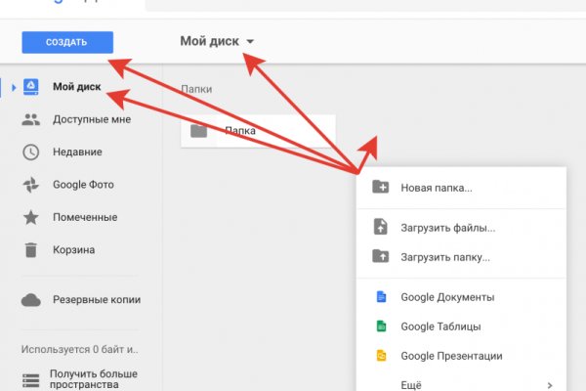586x391 pixels.
Task: Expand the Ещё submenu arrow
Action: coord(550,385)
